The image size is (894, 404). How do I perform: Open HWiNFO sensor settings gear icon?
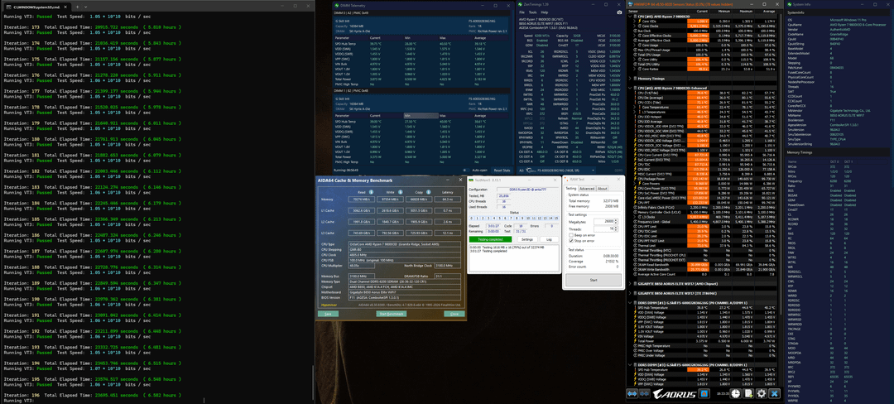pyautogui.click(x=762, y=394)
